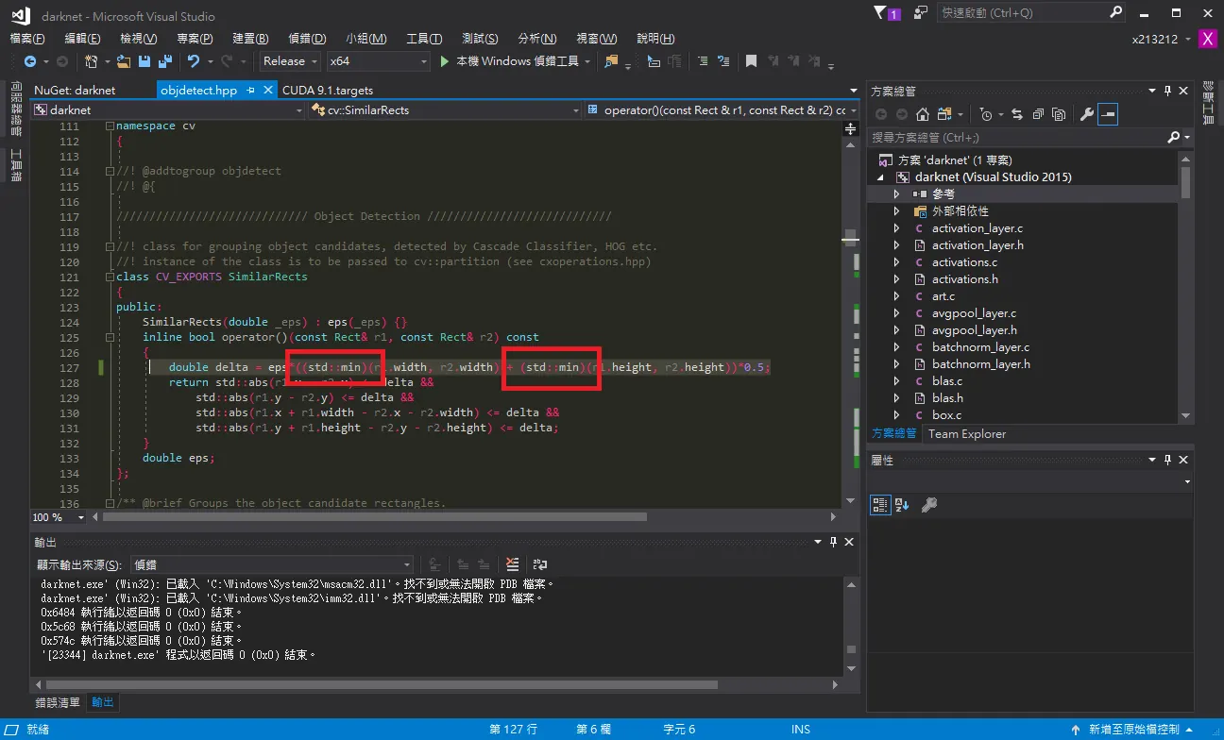Image resolution: width=1224 pixels, height=740 pixels.
Task: Switch to CUDA 9.1.targets tab
Action: click(x=327, y=91)
